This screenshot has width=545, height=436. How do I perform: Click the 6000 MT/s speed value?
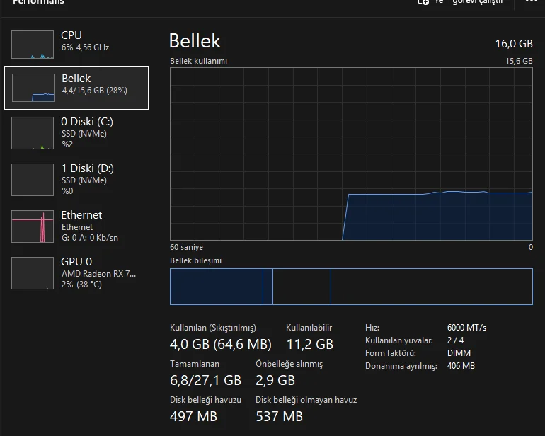[x=466, y=328]
